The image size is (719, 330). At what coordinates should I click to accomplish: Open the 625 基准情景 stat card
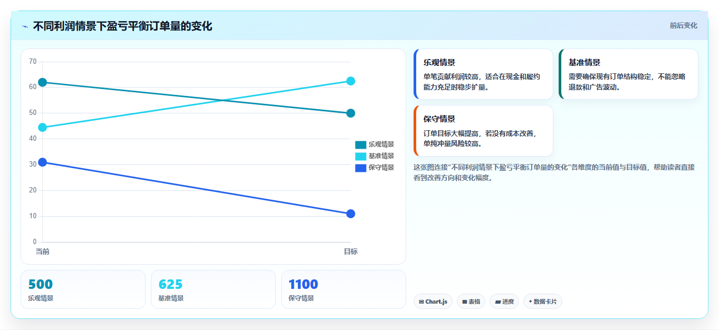[x=213, y=289]
